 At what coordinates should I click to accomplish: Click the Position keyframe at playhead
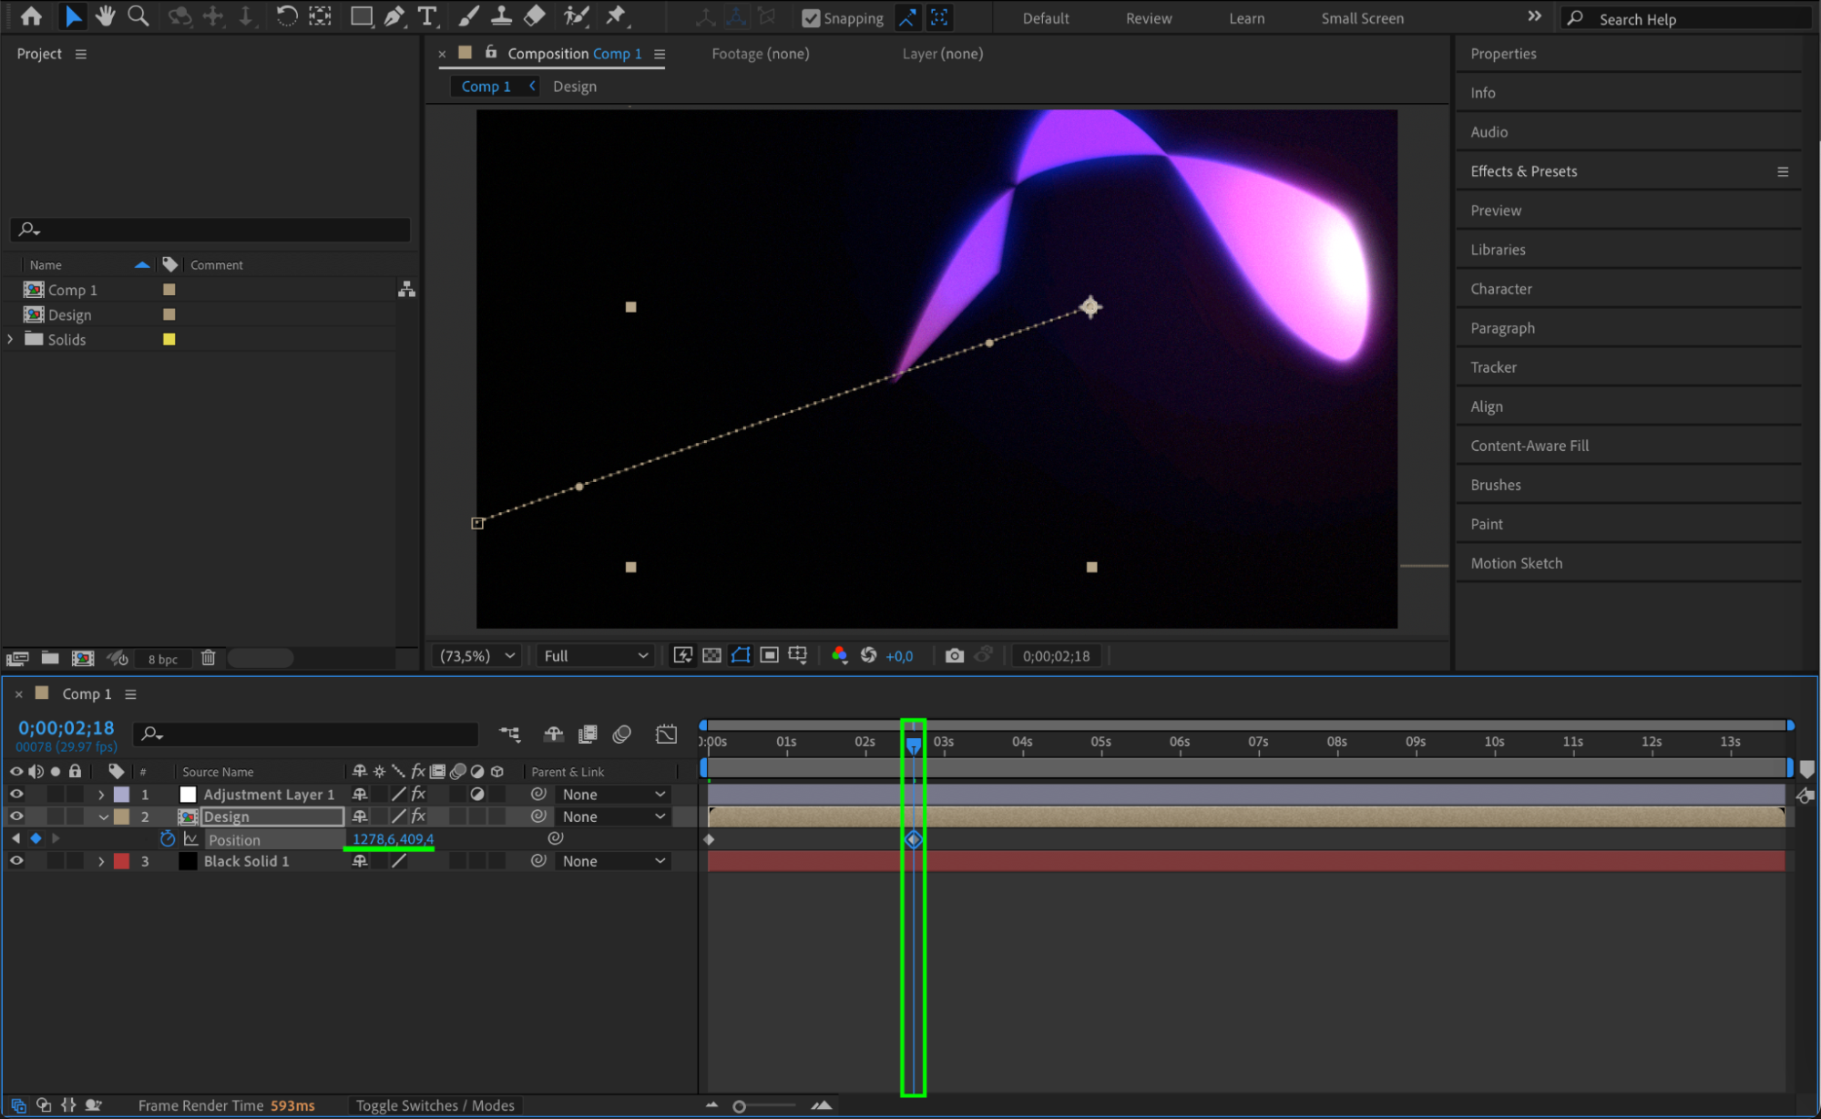(914, 839)
